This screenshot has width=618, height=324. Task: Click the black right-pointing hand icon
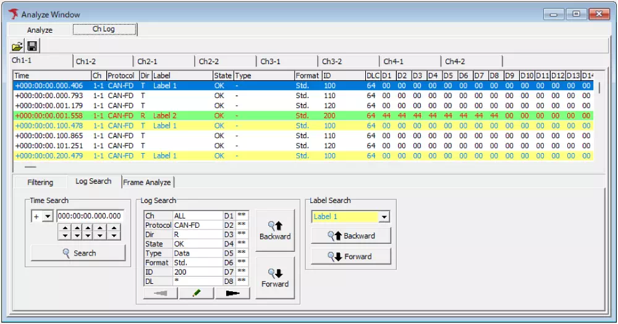coord(232,293)
